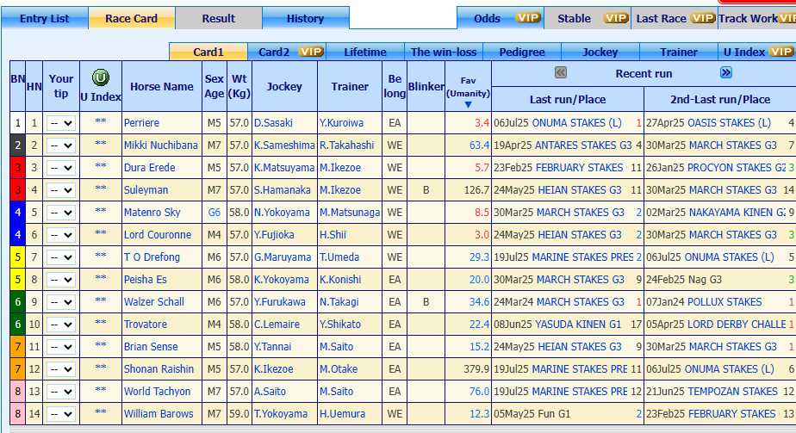
Task: Open jockey C.Lemaire link
Action: [x=277, y=325]
